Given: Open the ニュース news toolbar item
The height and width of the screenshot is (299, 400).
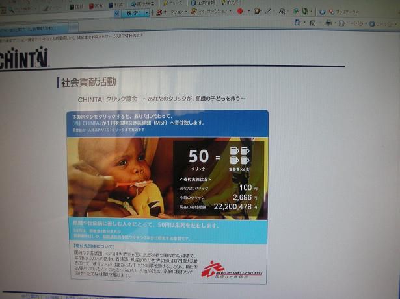Looking at the screenshot, I should [173, 3].
